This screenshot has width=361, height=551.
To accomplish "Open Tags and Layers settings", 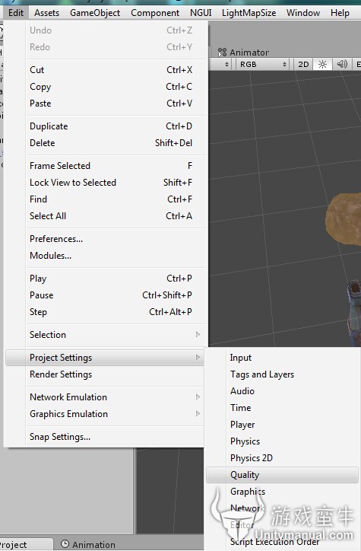I will (283, 374).
